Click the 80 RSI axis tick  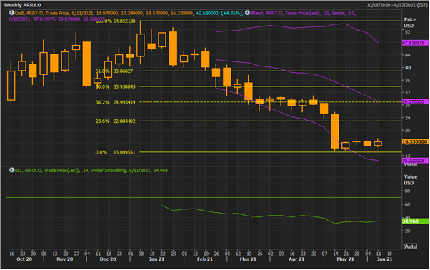click(x=408, y=191)
